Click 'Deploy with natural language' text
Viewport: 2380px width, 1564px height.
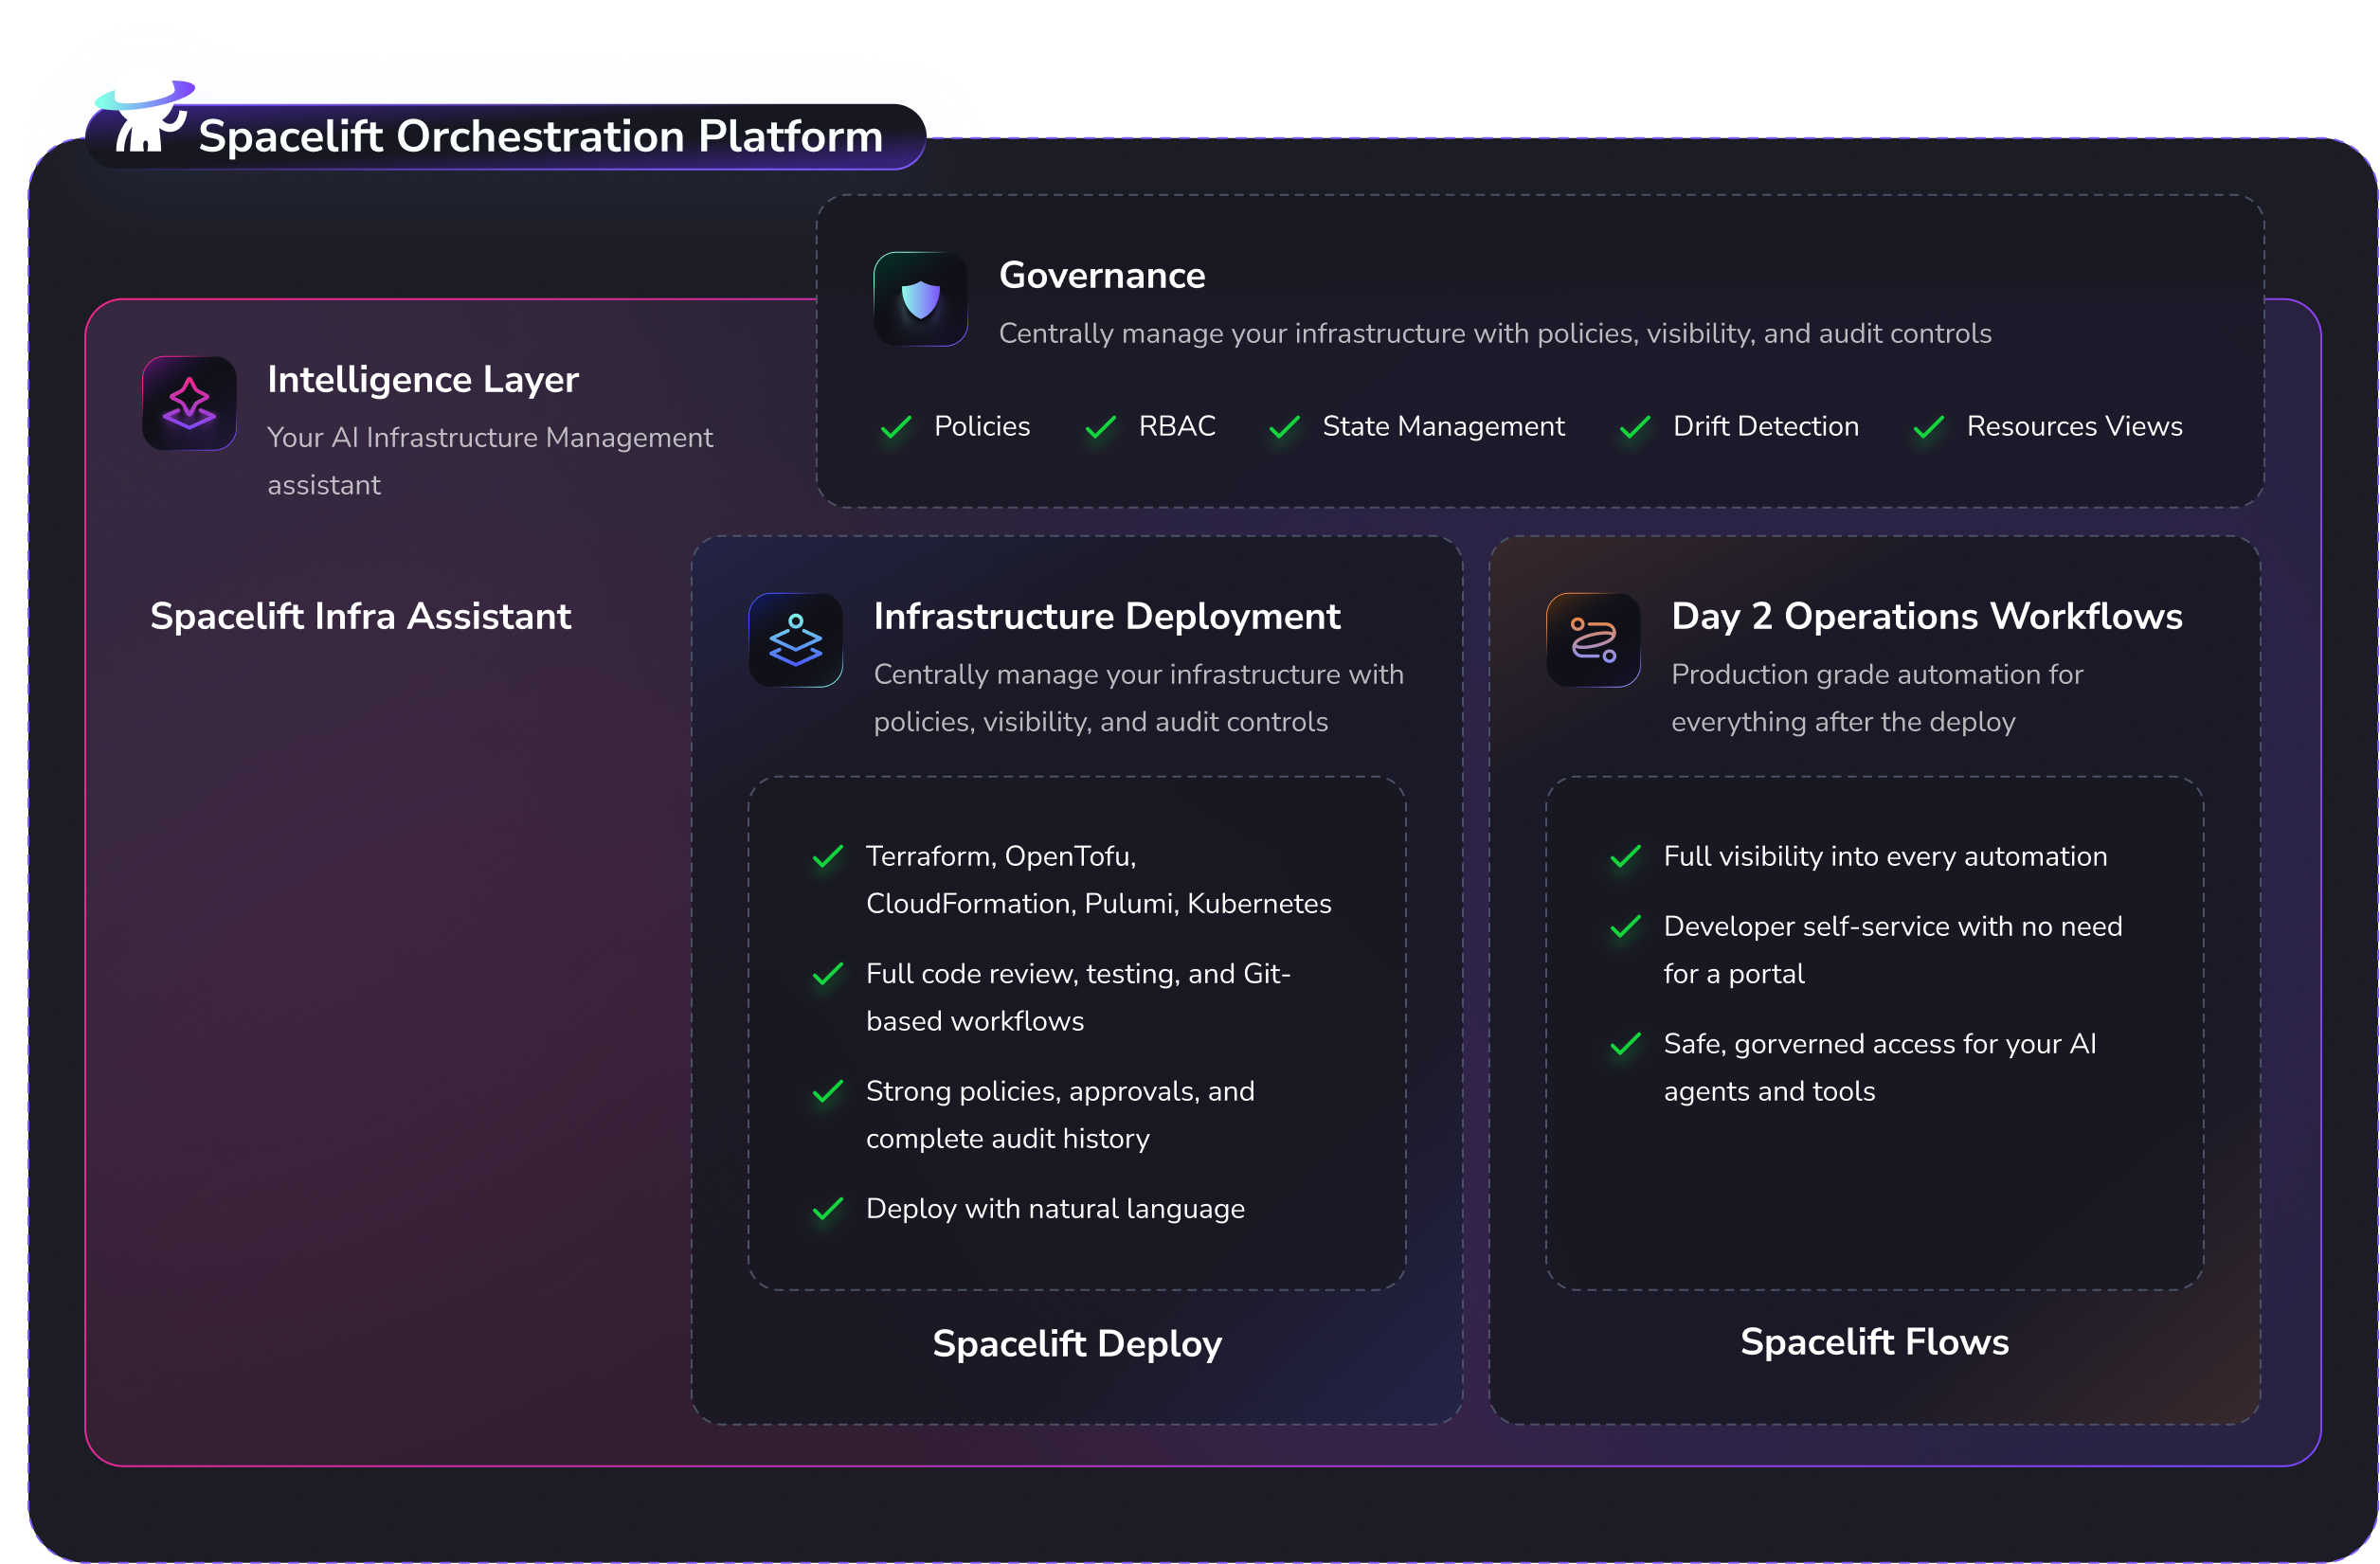tap(1055, 1209)
